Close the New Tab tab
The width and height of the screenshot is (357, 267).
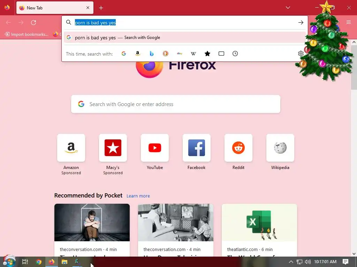coord(88,8)
